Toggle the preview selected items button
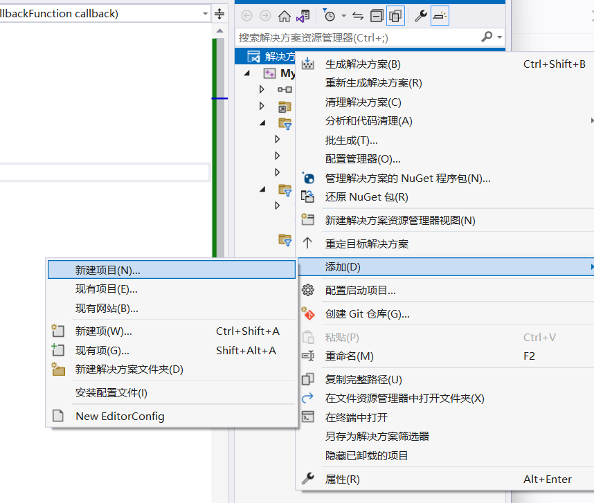 (x=440, y=16)
